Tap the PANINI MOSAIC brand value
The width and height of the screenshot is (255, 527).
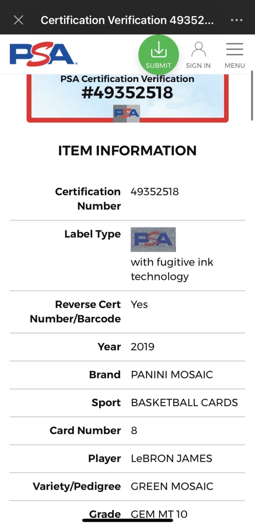[172, 374]
